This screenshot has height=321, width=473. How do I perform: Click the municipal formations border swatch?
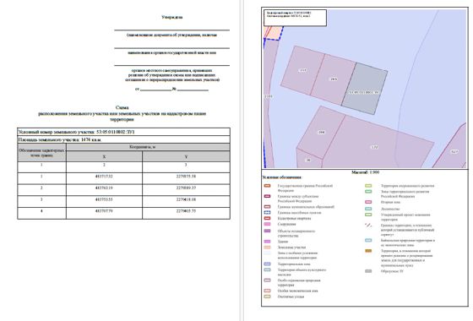click(x=267, y=207)
